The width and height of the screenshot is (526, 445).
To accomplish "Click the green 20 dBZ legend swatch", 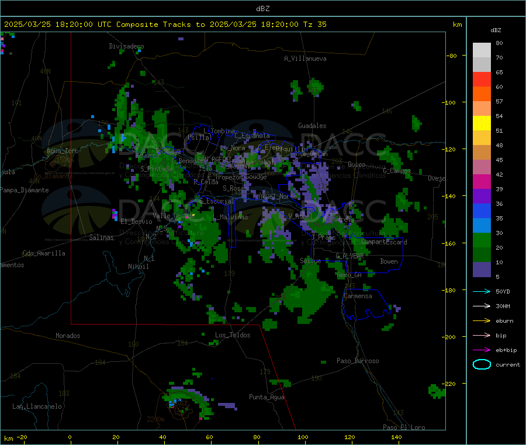I will point(482,240).
